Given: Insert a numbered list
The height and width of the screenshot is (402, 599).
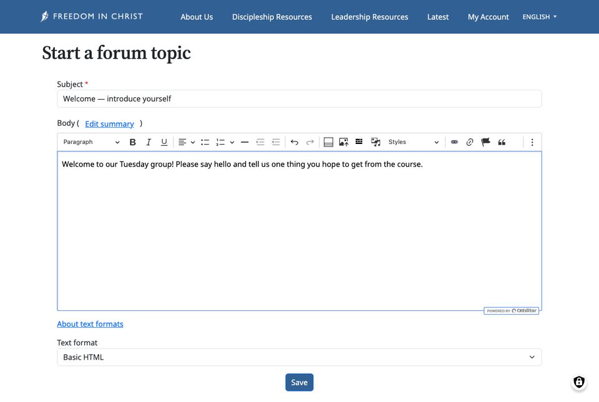Looking at the screenshot, I should click(220, 142).
